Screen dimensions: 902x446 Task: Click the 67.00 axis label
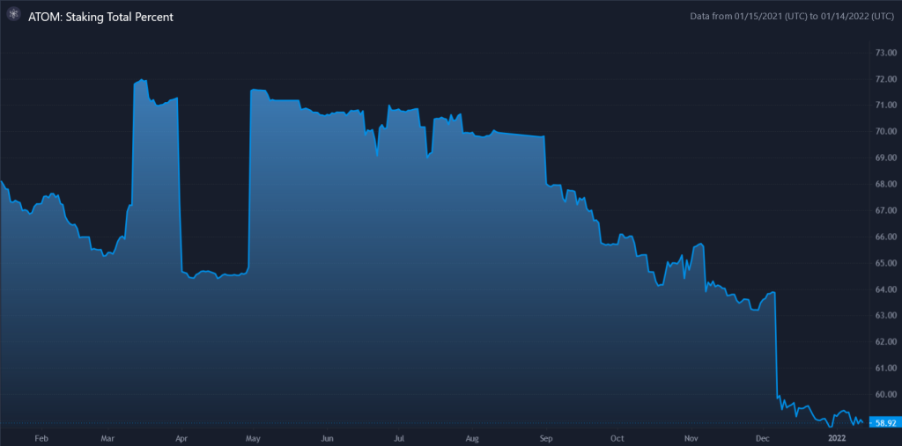point(886,211)
